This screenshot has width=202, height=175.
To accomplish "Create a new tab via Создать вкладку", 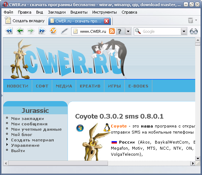I will pyautogui.click(x=25, y=21).
